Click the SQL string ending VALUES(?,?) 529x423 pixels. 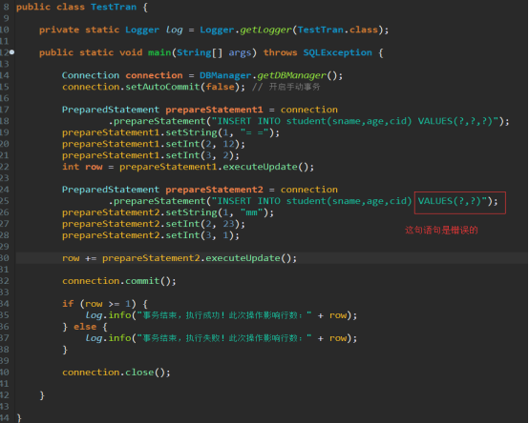349,201
